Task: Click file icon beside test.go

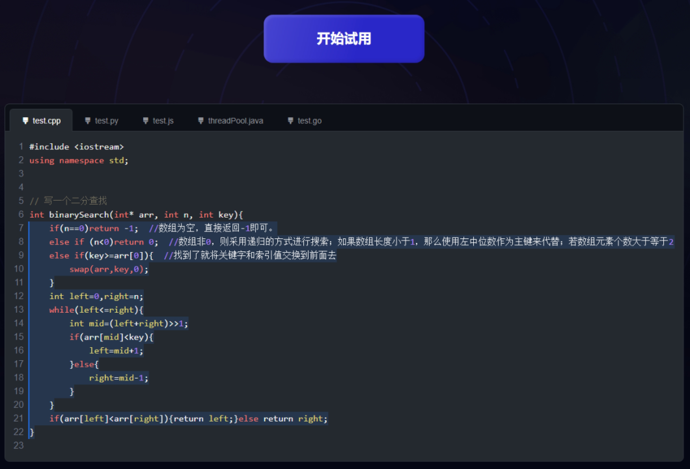Action: (291, 121)
